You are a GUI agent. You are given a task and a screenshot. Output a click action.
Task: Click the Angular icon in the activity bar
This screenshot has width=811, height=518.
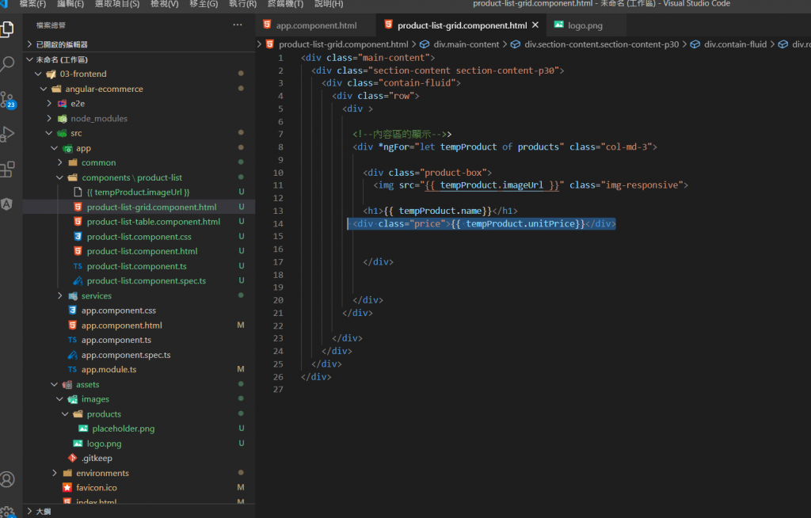pyautogui.click(x=8, y=204)
